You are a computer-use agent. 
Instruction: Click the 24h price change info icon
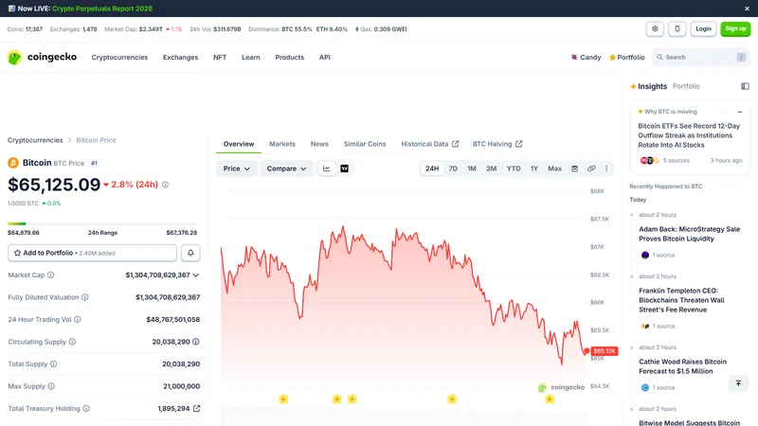[x=165, y=185]
